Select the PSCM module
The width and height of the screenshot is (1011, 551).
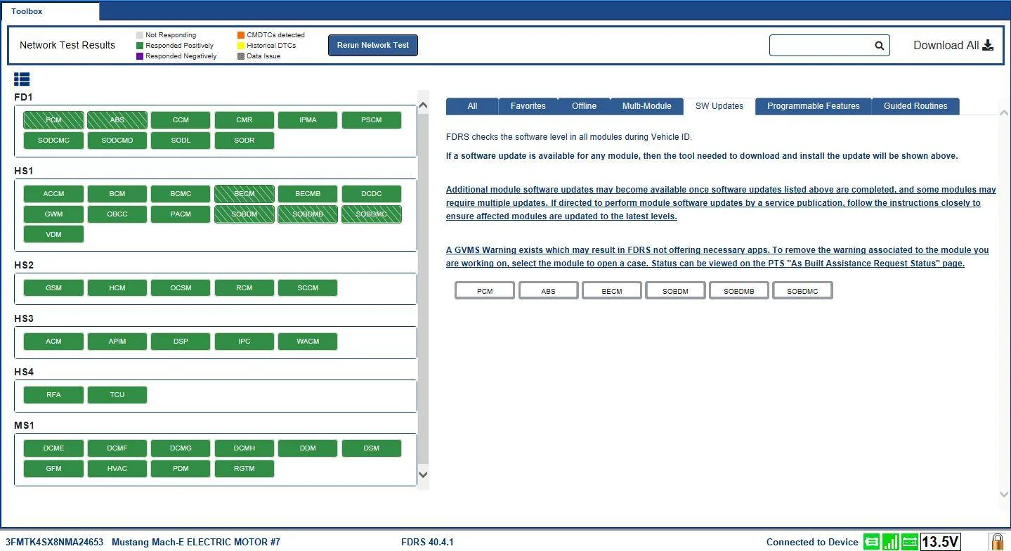click(372, 120)
